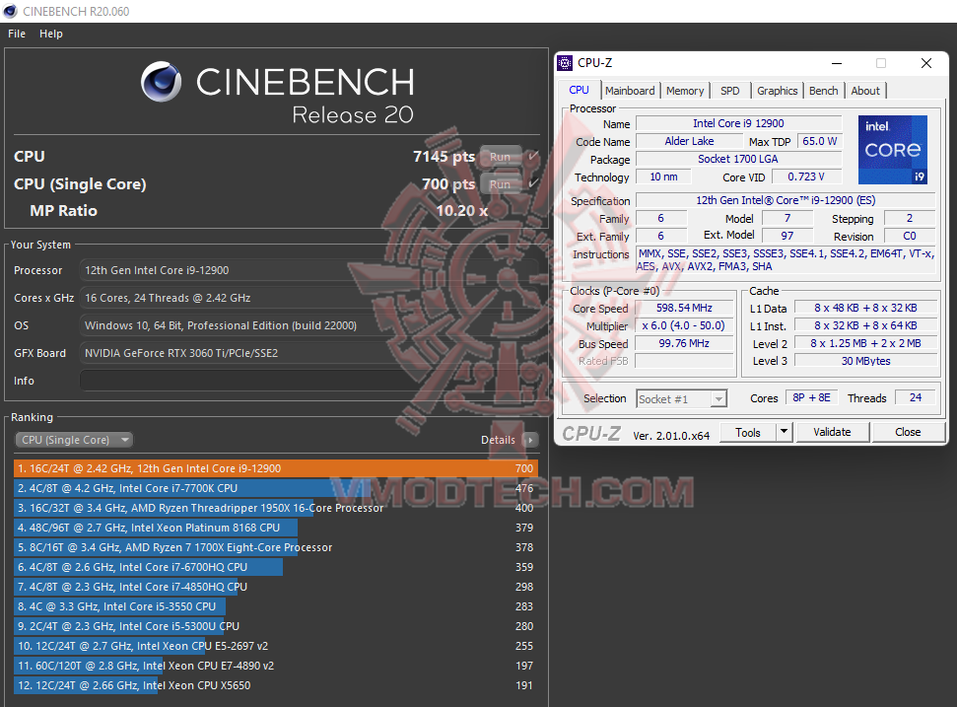Open the Help menu in Cinebench
957x707 pixels.
tap(51, 34)
